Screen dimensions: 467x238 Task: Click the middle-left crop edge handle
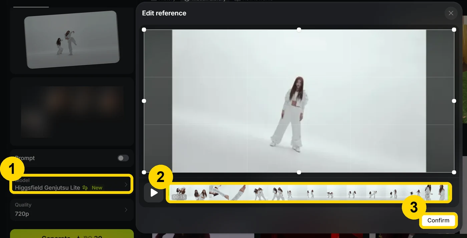click(x=144, y=101)
